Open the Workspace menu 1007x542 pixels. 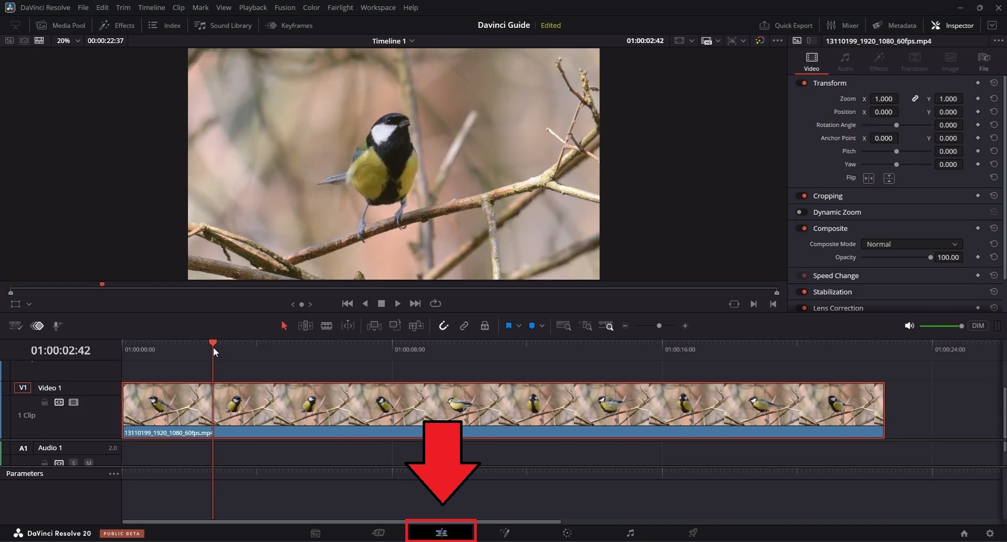378,7
